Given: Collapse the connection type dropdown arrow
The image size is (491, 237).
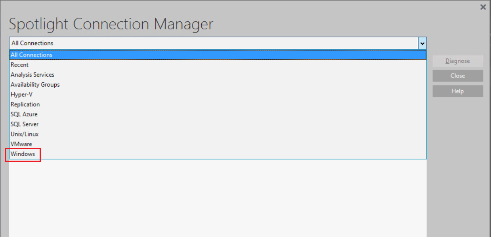Looking at the screenshot, I should [x=422, y=43].
